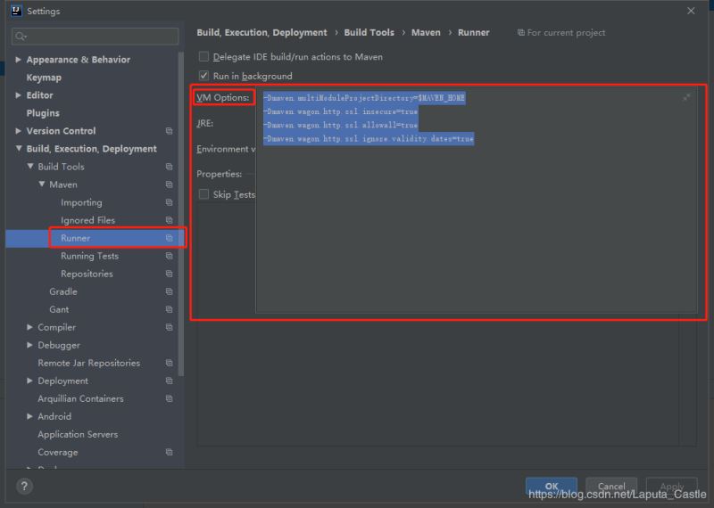Open Gant settings

click(59, 309)
